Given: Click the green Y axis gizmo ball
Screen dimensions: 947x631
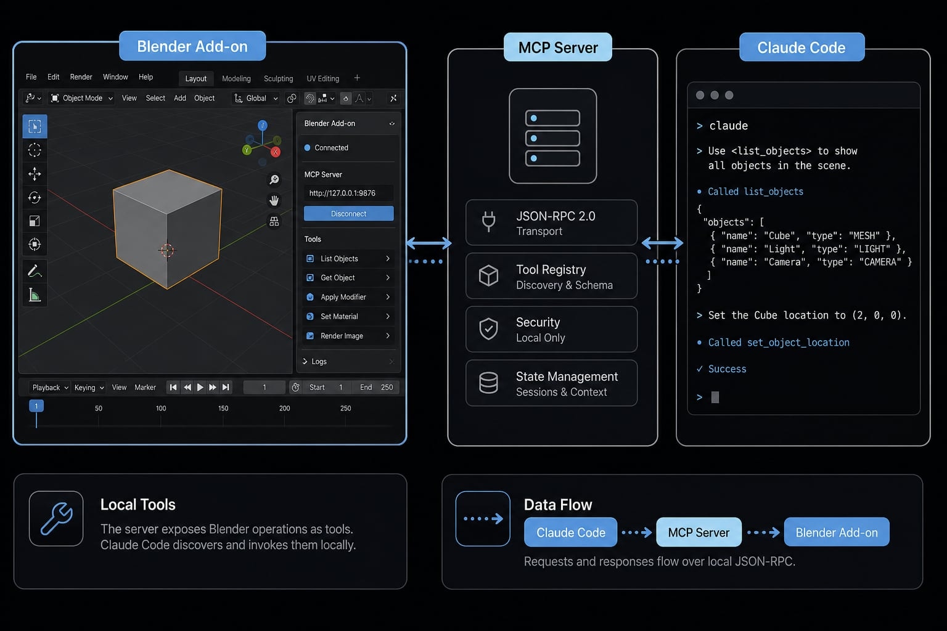Looking at the screenshot, I should pos(247,150).
